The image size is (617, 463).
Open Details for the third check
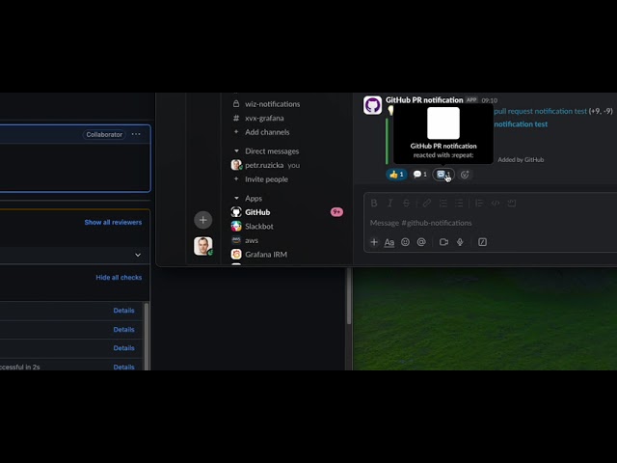[123, 348]
